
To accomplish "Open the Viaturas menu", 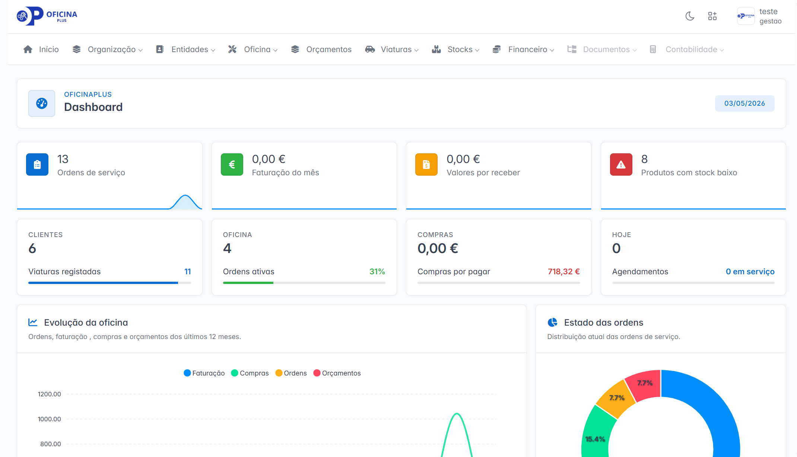I will 396,49.
